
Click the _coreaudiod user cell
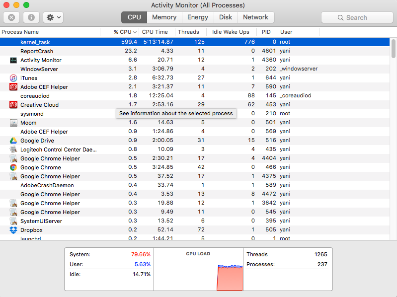(295, 95)
